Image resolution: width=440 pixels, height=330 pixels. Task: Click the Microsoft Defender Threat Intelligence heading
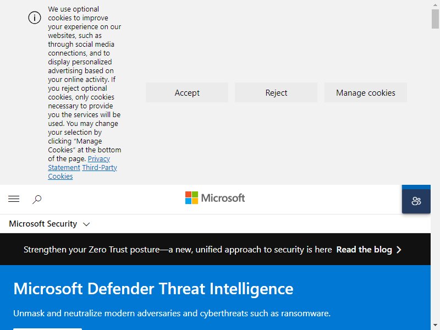point(153,288)
